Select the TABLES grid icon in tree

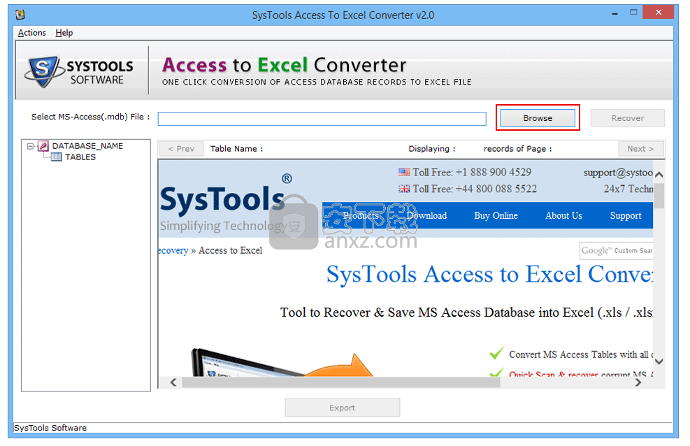coord(57,157)
